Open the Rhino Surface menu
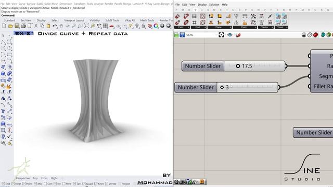Image resolution: width=333 pixels, height=187 pixels. pos(31,4)
